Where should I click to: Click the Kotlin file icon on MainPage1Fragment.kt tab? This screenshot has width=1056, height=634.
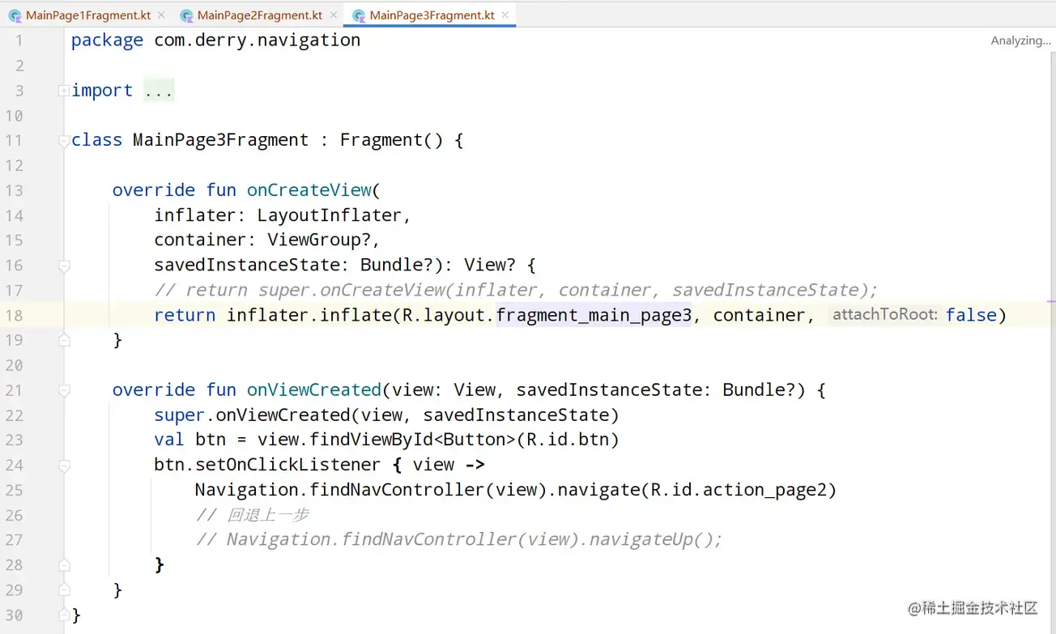click(15, 15)
